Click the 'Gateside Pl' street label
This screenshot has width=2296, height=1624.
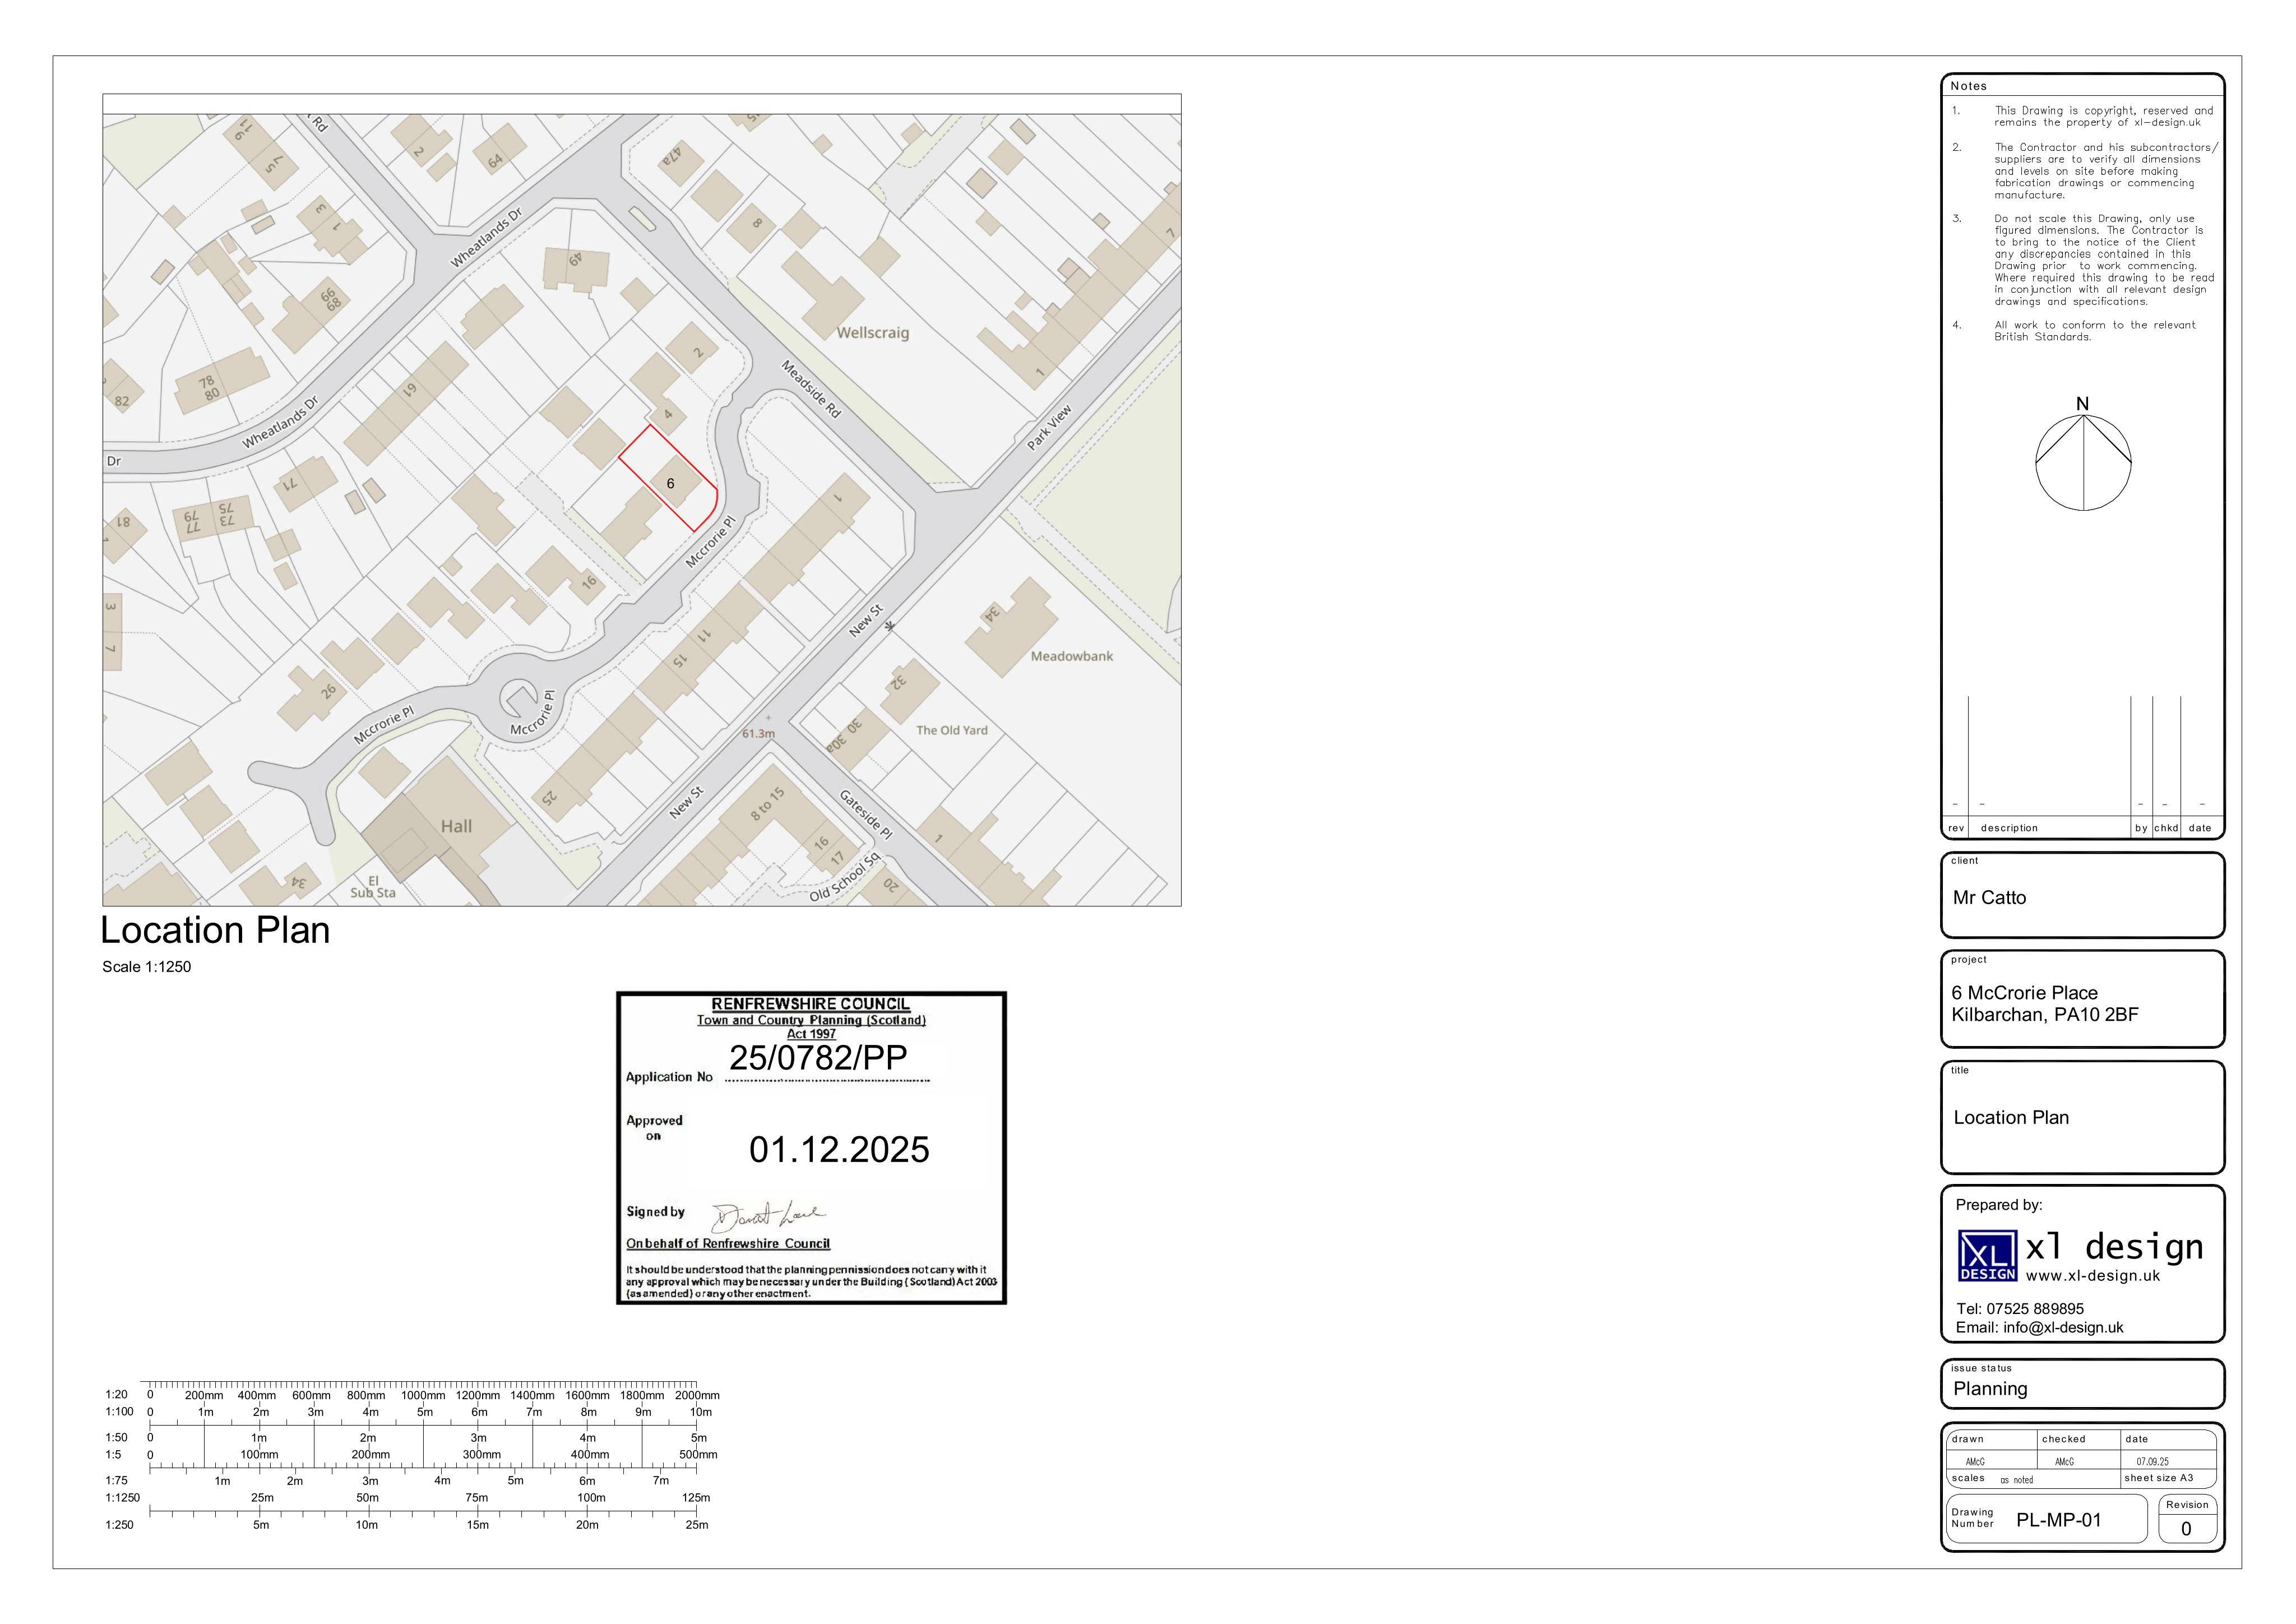866,815
